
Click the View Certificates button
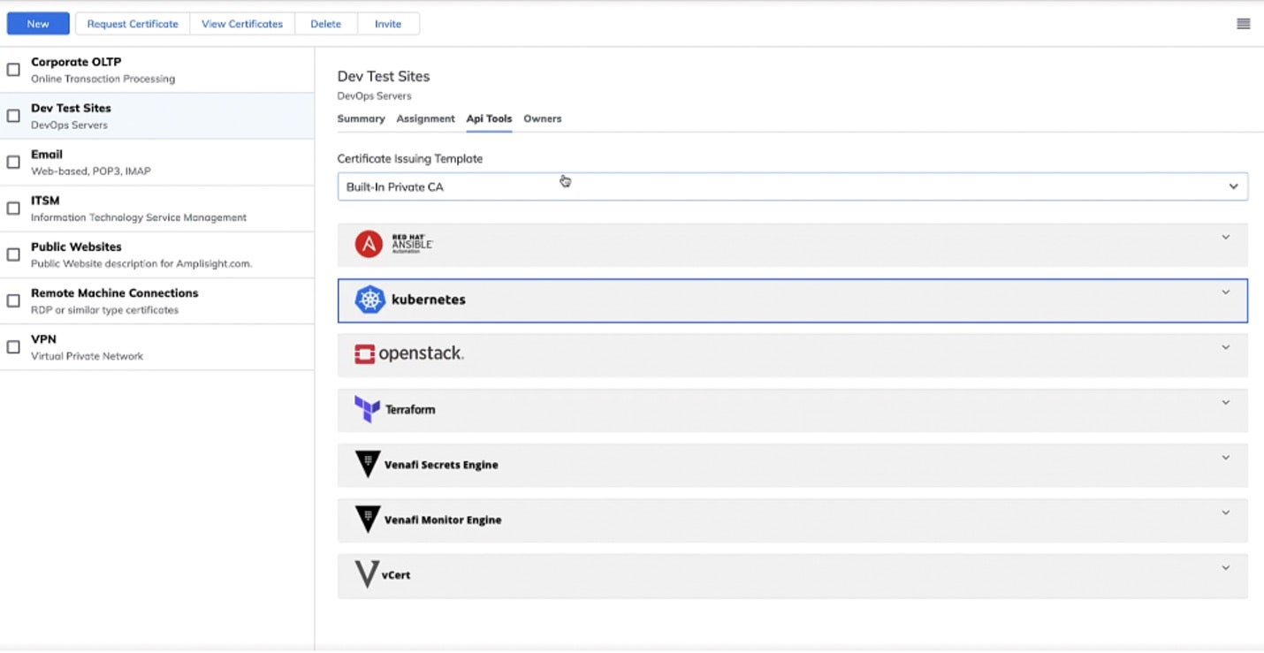(242, 24)
